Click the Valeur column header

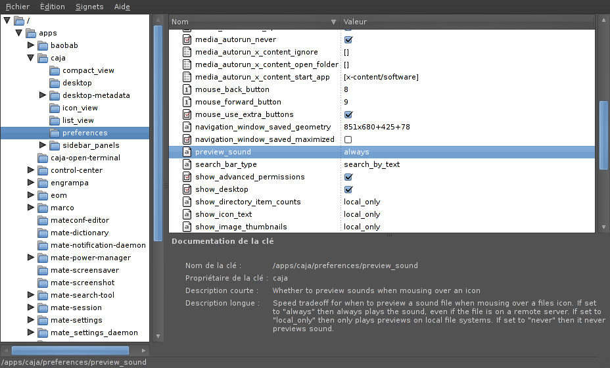click(467, 22)
